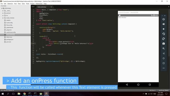170x96 pixels.
Task: Toggle the side bar status bar icon
Action: pyautogui.click(x=2, y=90)
